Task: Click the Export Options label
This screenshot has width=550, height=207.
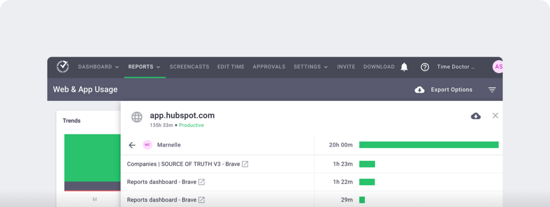Action: coord(451,90)
